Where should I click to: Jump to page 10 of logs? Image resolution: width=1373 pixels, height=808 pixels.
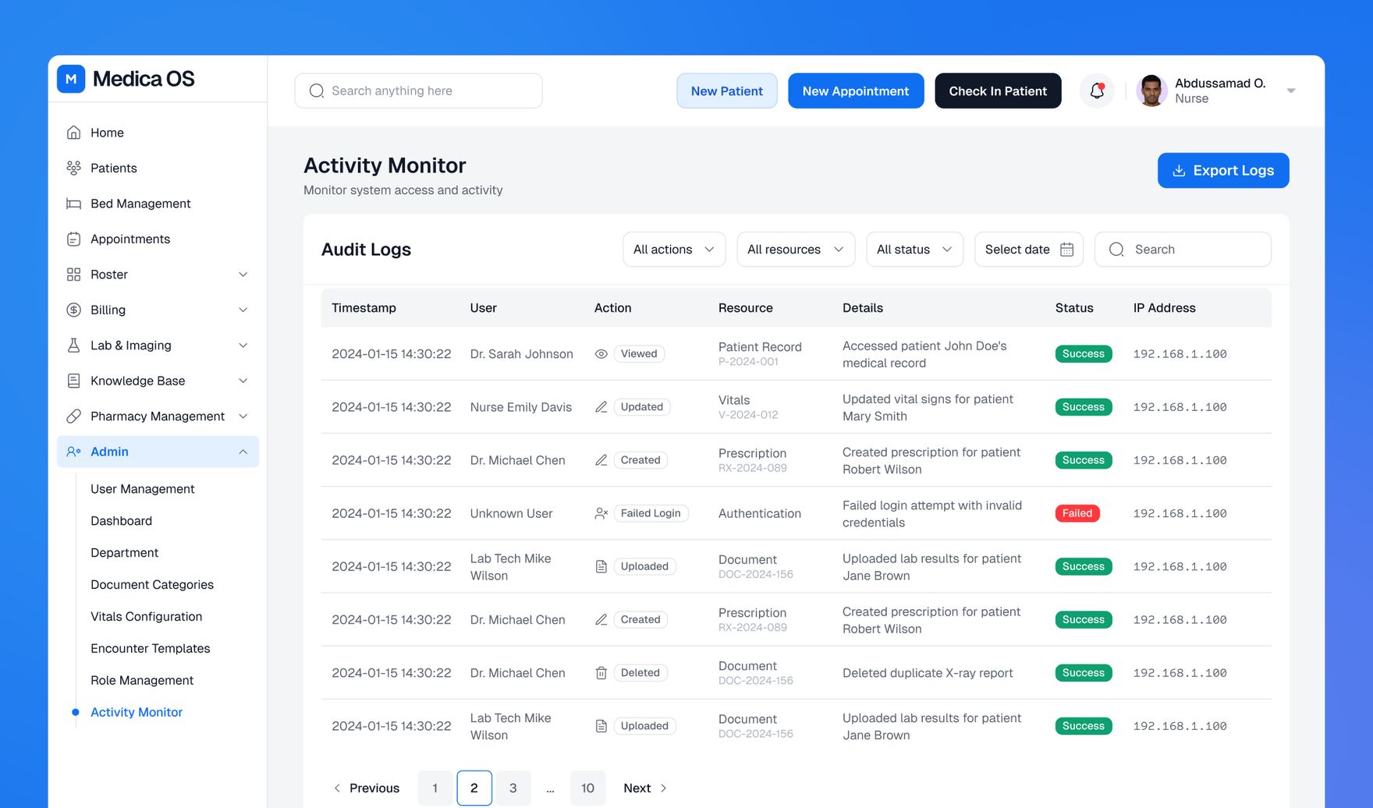tap(587, 788)
